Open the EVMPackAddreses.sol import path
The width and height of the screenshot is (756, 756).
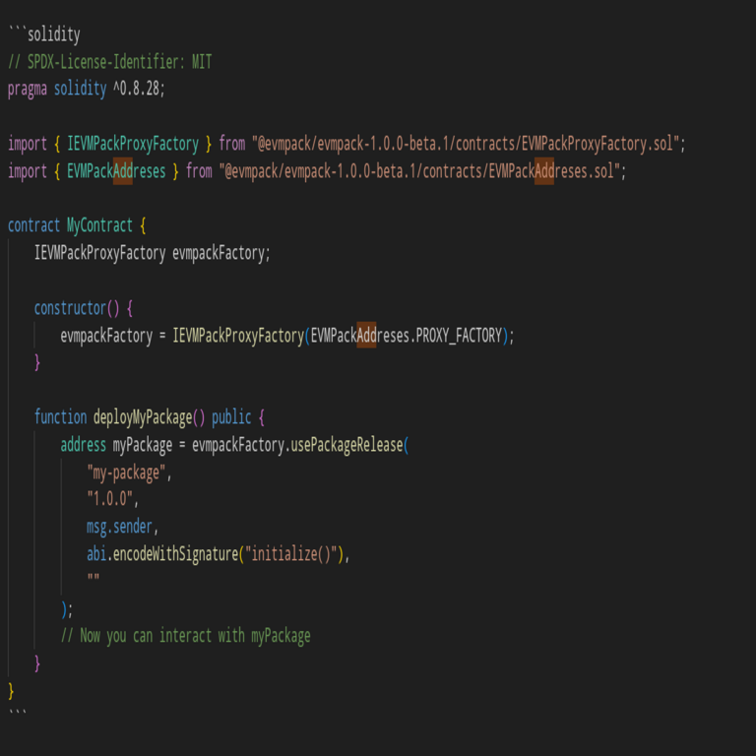click(x=421, y=171)
